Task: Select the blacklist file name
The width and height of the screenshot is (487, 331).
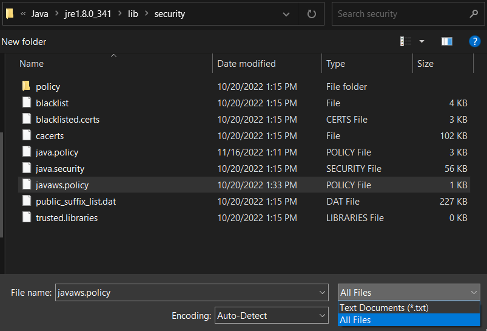Action: coord(52,103)
